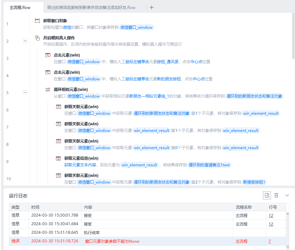This screenshot has height=250, width=295.
Task: Select the 循环相似元素(win) loop icon
Action: [x=48, y=90]
